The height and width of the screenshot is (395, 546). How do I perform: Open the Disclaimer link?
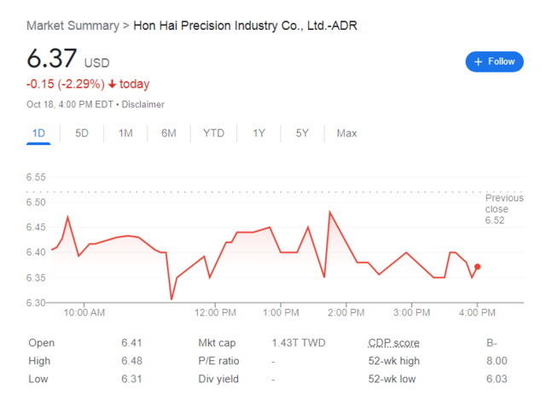142,104
